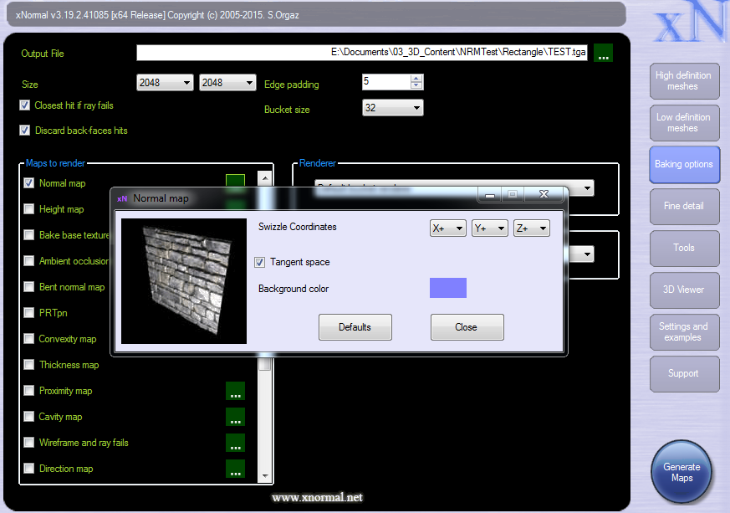The image size is (730, 513).
Task: Enable Thickness map checkbox
Action: tap(29, 365)
